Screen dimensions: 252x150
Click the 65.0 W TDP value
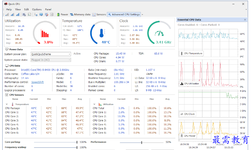[x=158, y=54]
